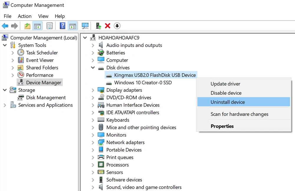The height and width of the screenshot is (191, 295).
Task: Open the Action menu
Action: coord(24,16)
